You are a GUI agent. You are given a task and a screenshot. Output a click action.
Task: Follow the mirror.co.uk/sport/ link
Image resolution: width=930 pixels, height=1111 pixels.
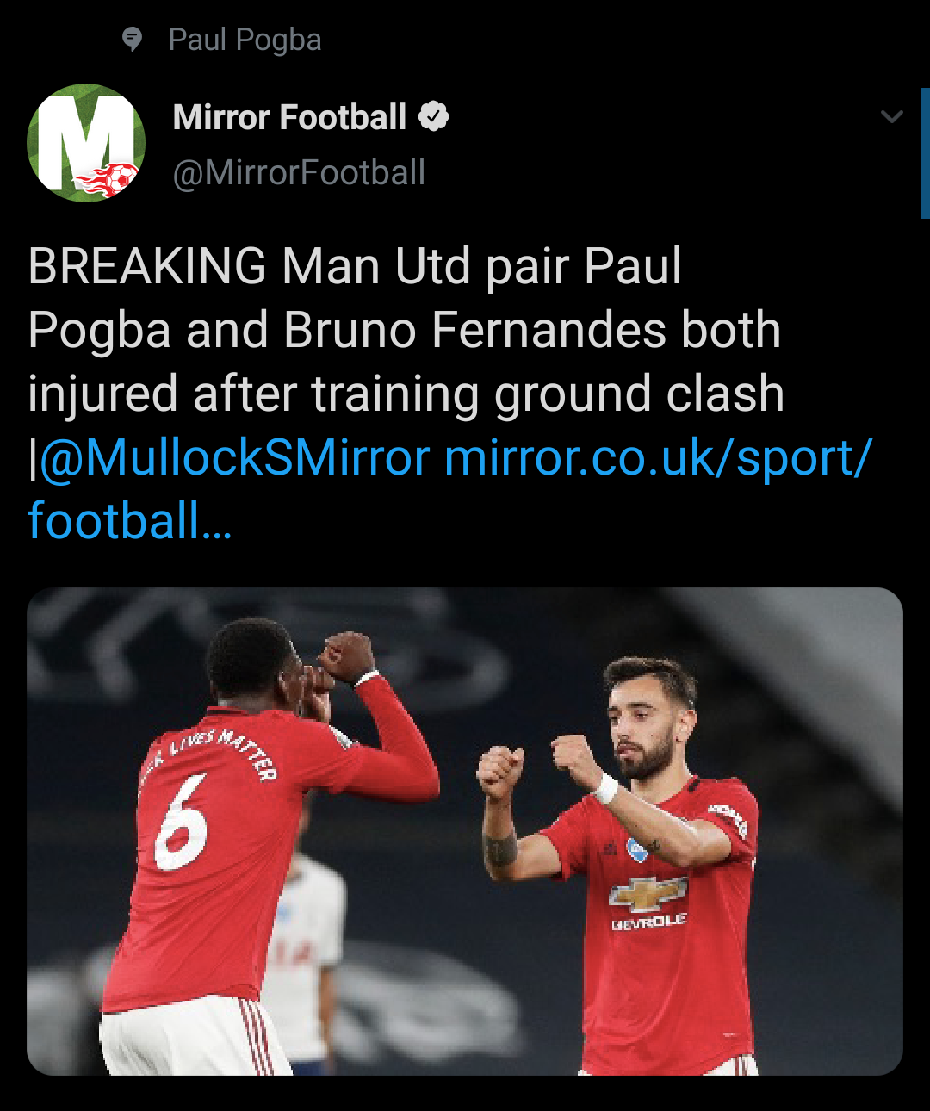[659, 457]
